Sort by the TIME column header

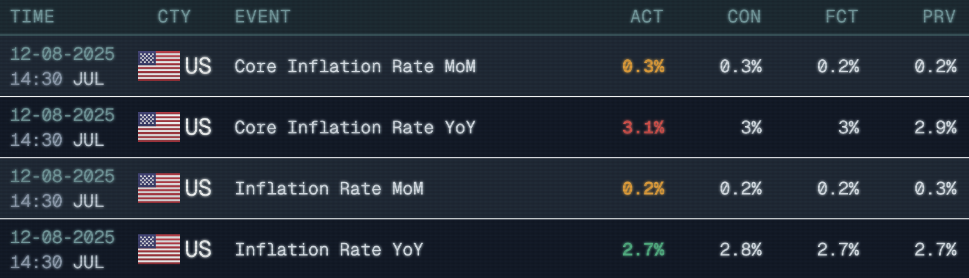[32, 17]
